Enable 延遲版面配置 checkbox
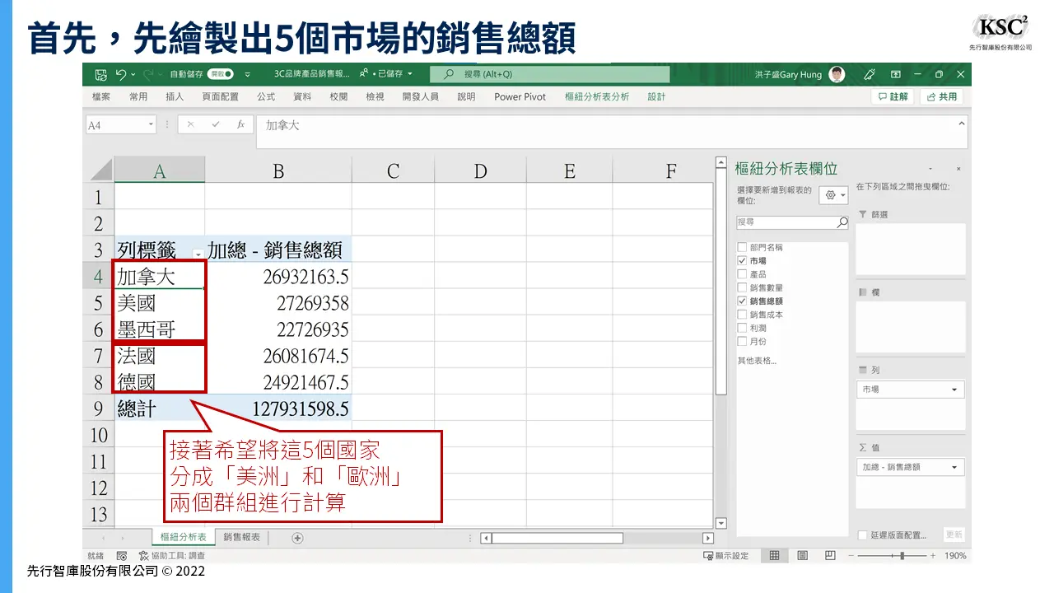This screenshot has width=1054, height=593. point(862,535)
